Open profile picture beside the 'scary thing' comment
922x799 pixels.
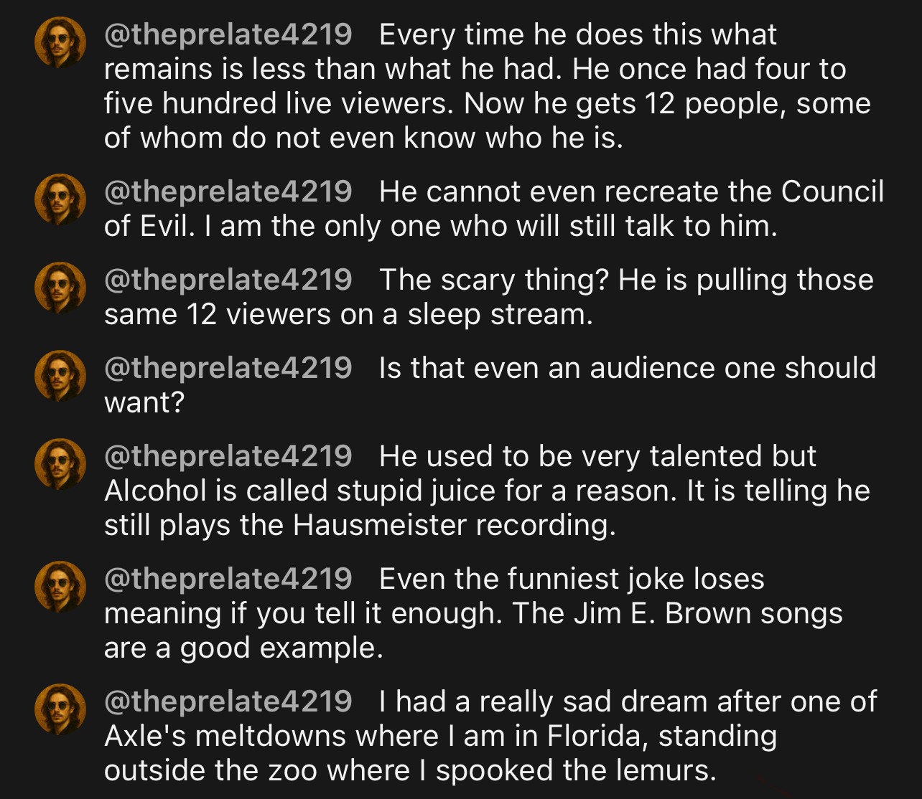point(60,288)
